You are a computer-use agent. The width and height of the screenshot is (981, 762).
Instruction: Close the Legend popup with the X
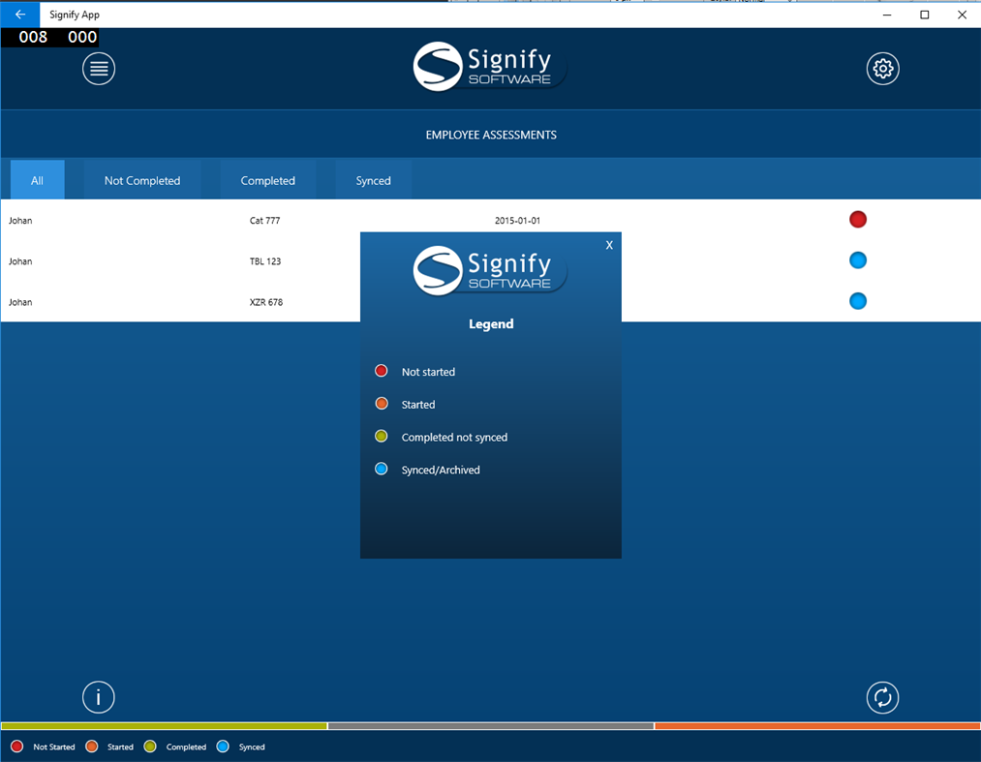pyautogui.click(x=609, y=245)
